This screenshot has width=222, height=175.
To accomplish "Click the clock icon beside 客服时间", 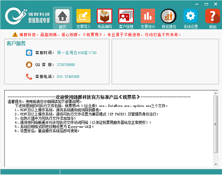I will pyautogui.click(x=29, y=53).
